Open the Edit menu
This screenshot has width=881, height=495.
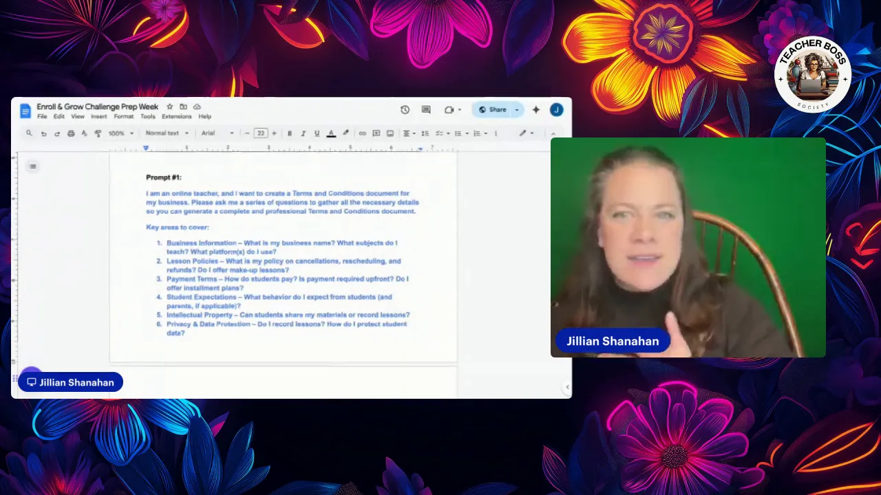59,116
